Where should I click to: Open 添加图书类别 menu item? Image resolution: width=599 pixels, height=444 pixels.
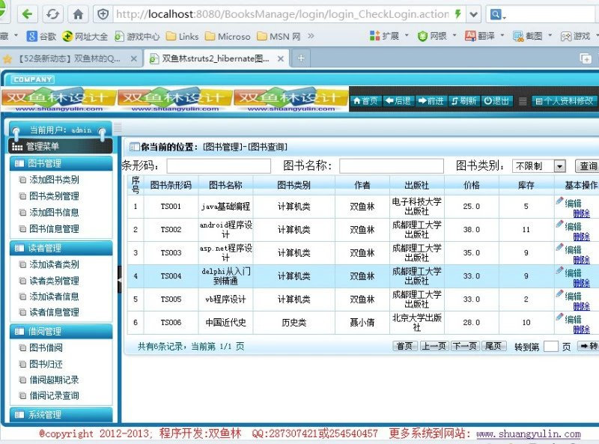pyautogui.click(x=54, y=180)
